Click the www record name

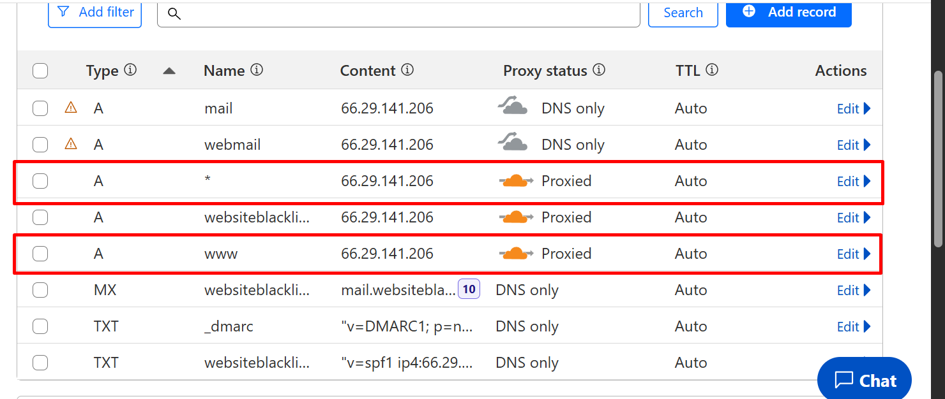click(221, 254)
